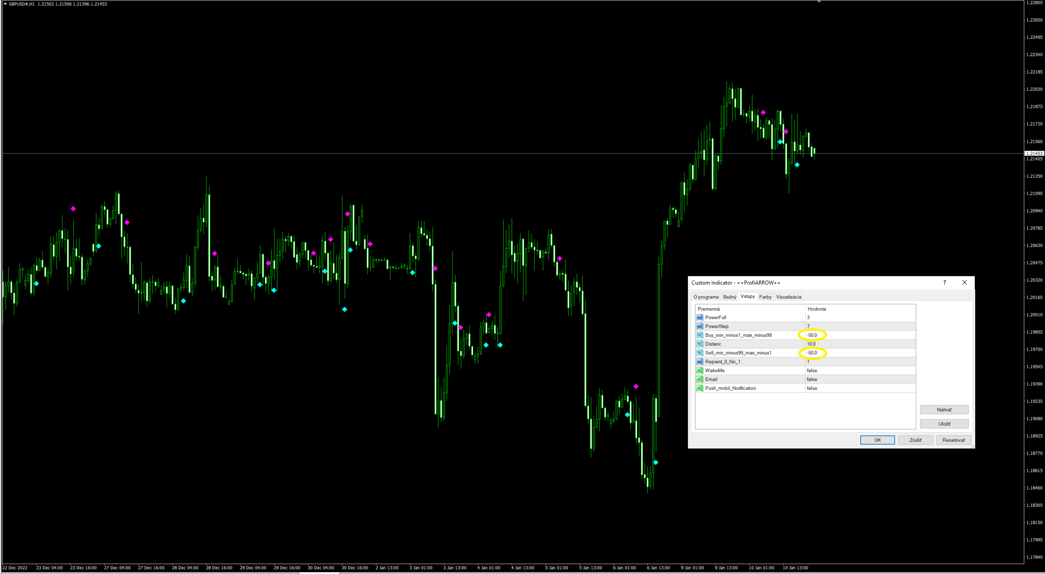Open the Vizualizácia tab
Image resolution: width=1045 pixels, height=574 pixels.
pyautogui.click(x=788, y=297)
